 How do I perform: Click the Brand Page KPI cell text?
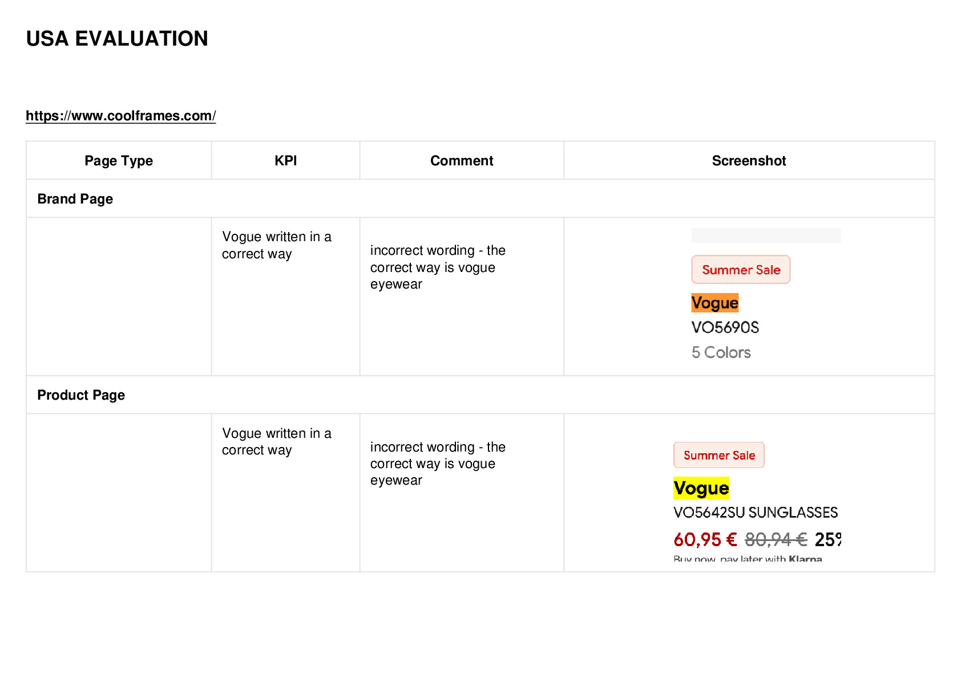[x=277, y=245]
